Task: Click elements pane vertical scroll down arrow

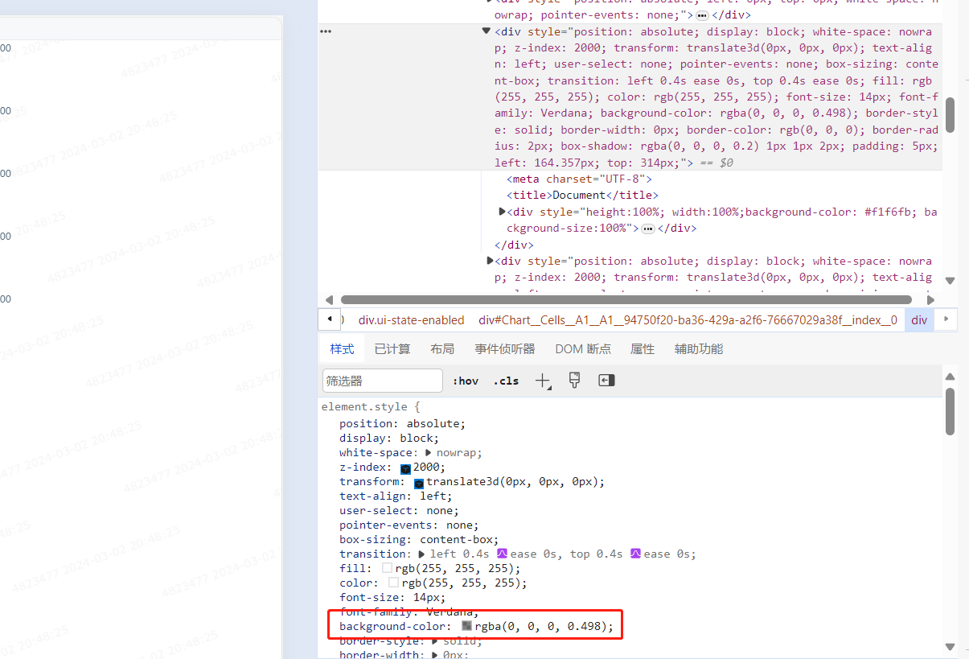Action: coord(950,281)
